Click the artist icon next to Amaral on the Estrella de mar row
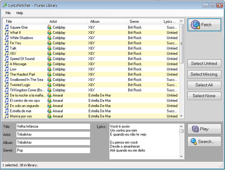 coord(49,111)
